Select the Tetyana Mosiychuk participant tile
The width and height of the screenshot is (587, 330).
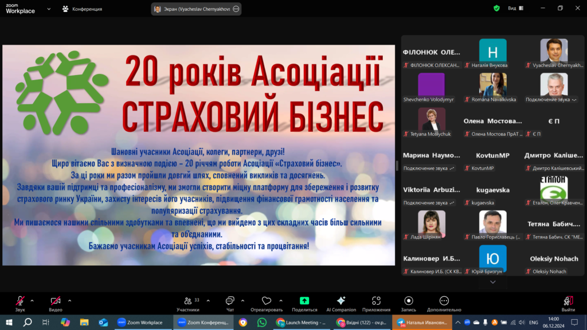click(432, 122)
